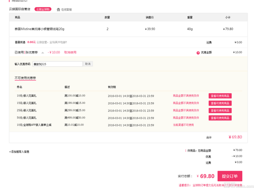Screen dimensions: 254x188
Task: Click 取消使用 to cancel the coupon
Action: point(70,52)
